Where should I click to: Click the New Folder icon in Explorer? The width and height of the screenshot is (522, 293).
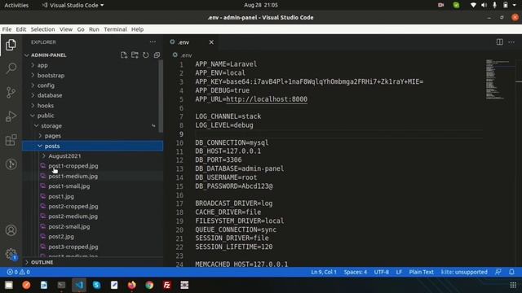coord(135,55)
